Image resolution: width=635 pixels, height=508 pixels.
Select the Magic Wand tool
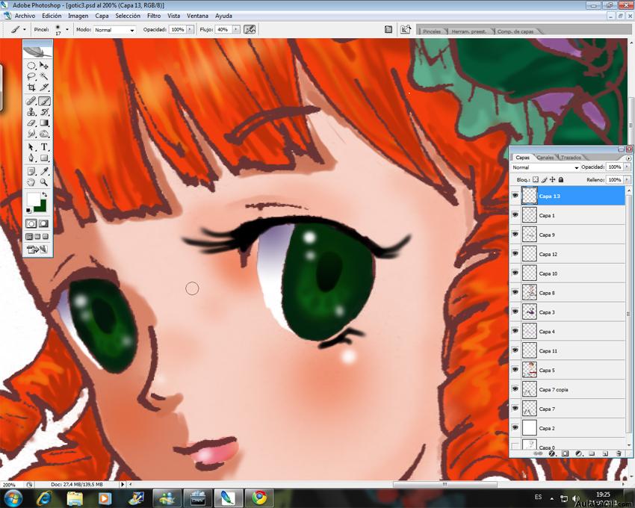click(x=44, y=76)
